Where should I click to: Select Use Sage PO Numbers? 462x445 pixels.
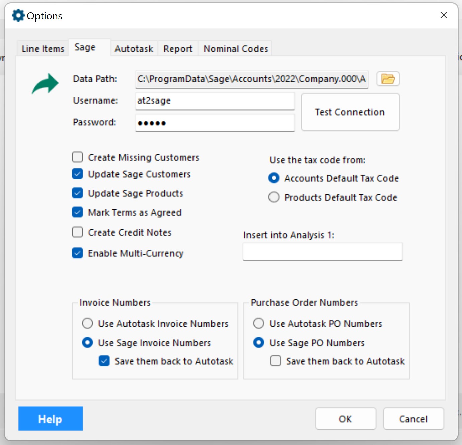pyautogui.click(x=259, y=343)
